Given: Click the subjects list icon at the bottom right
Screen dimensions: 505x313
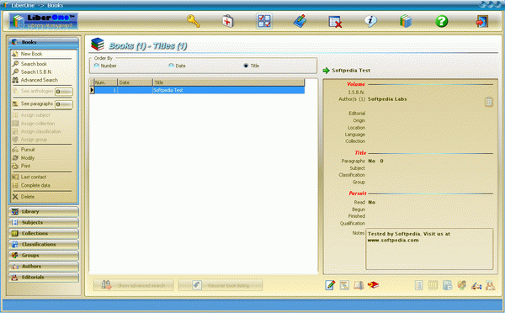Looking at the screenshot, I should point(418,285).
